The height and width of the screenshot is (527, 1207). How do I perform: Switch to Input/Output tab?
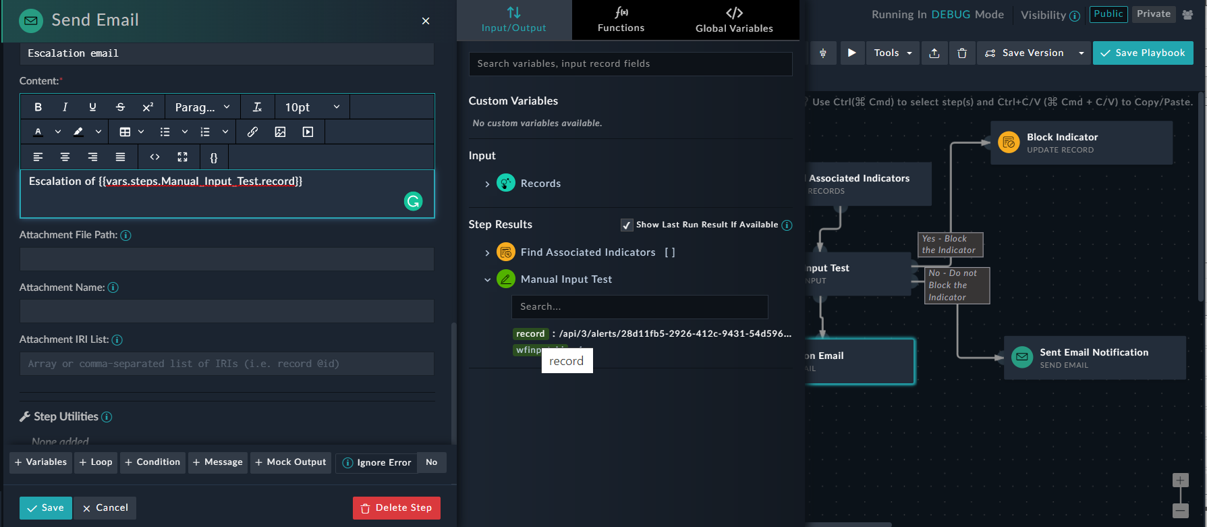pyautogui.click(x=514, y=20)
